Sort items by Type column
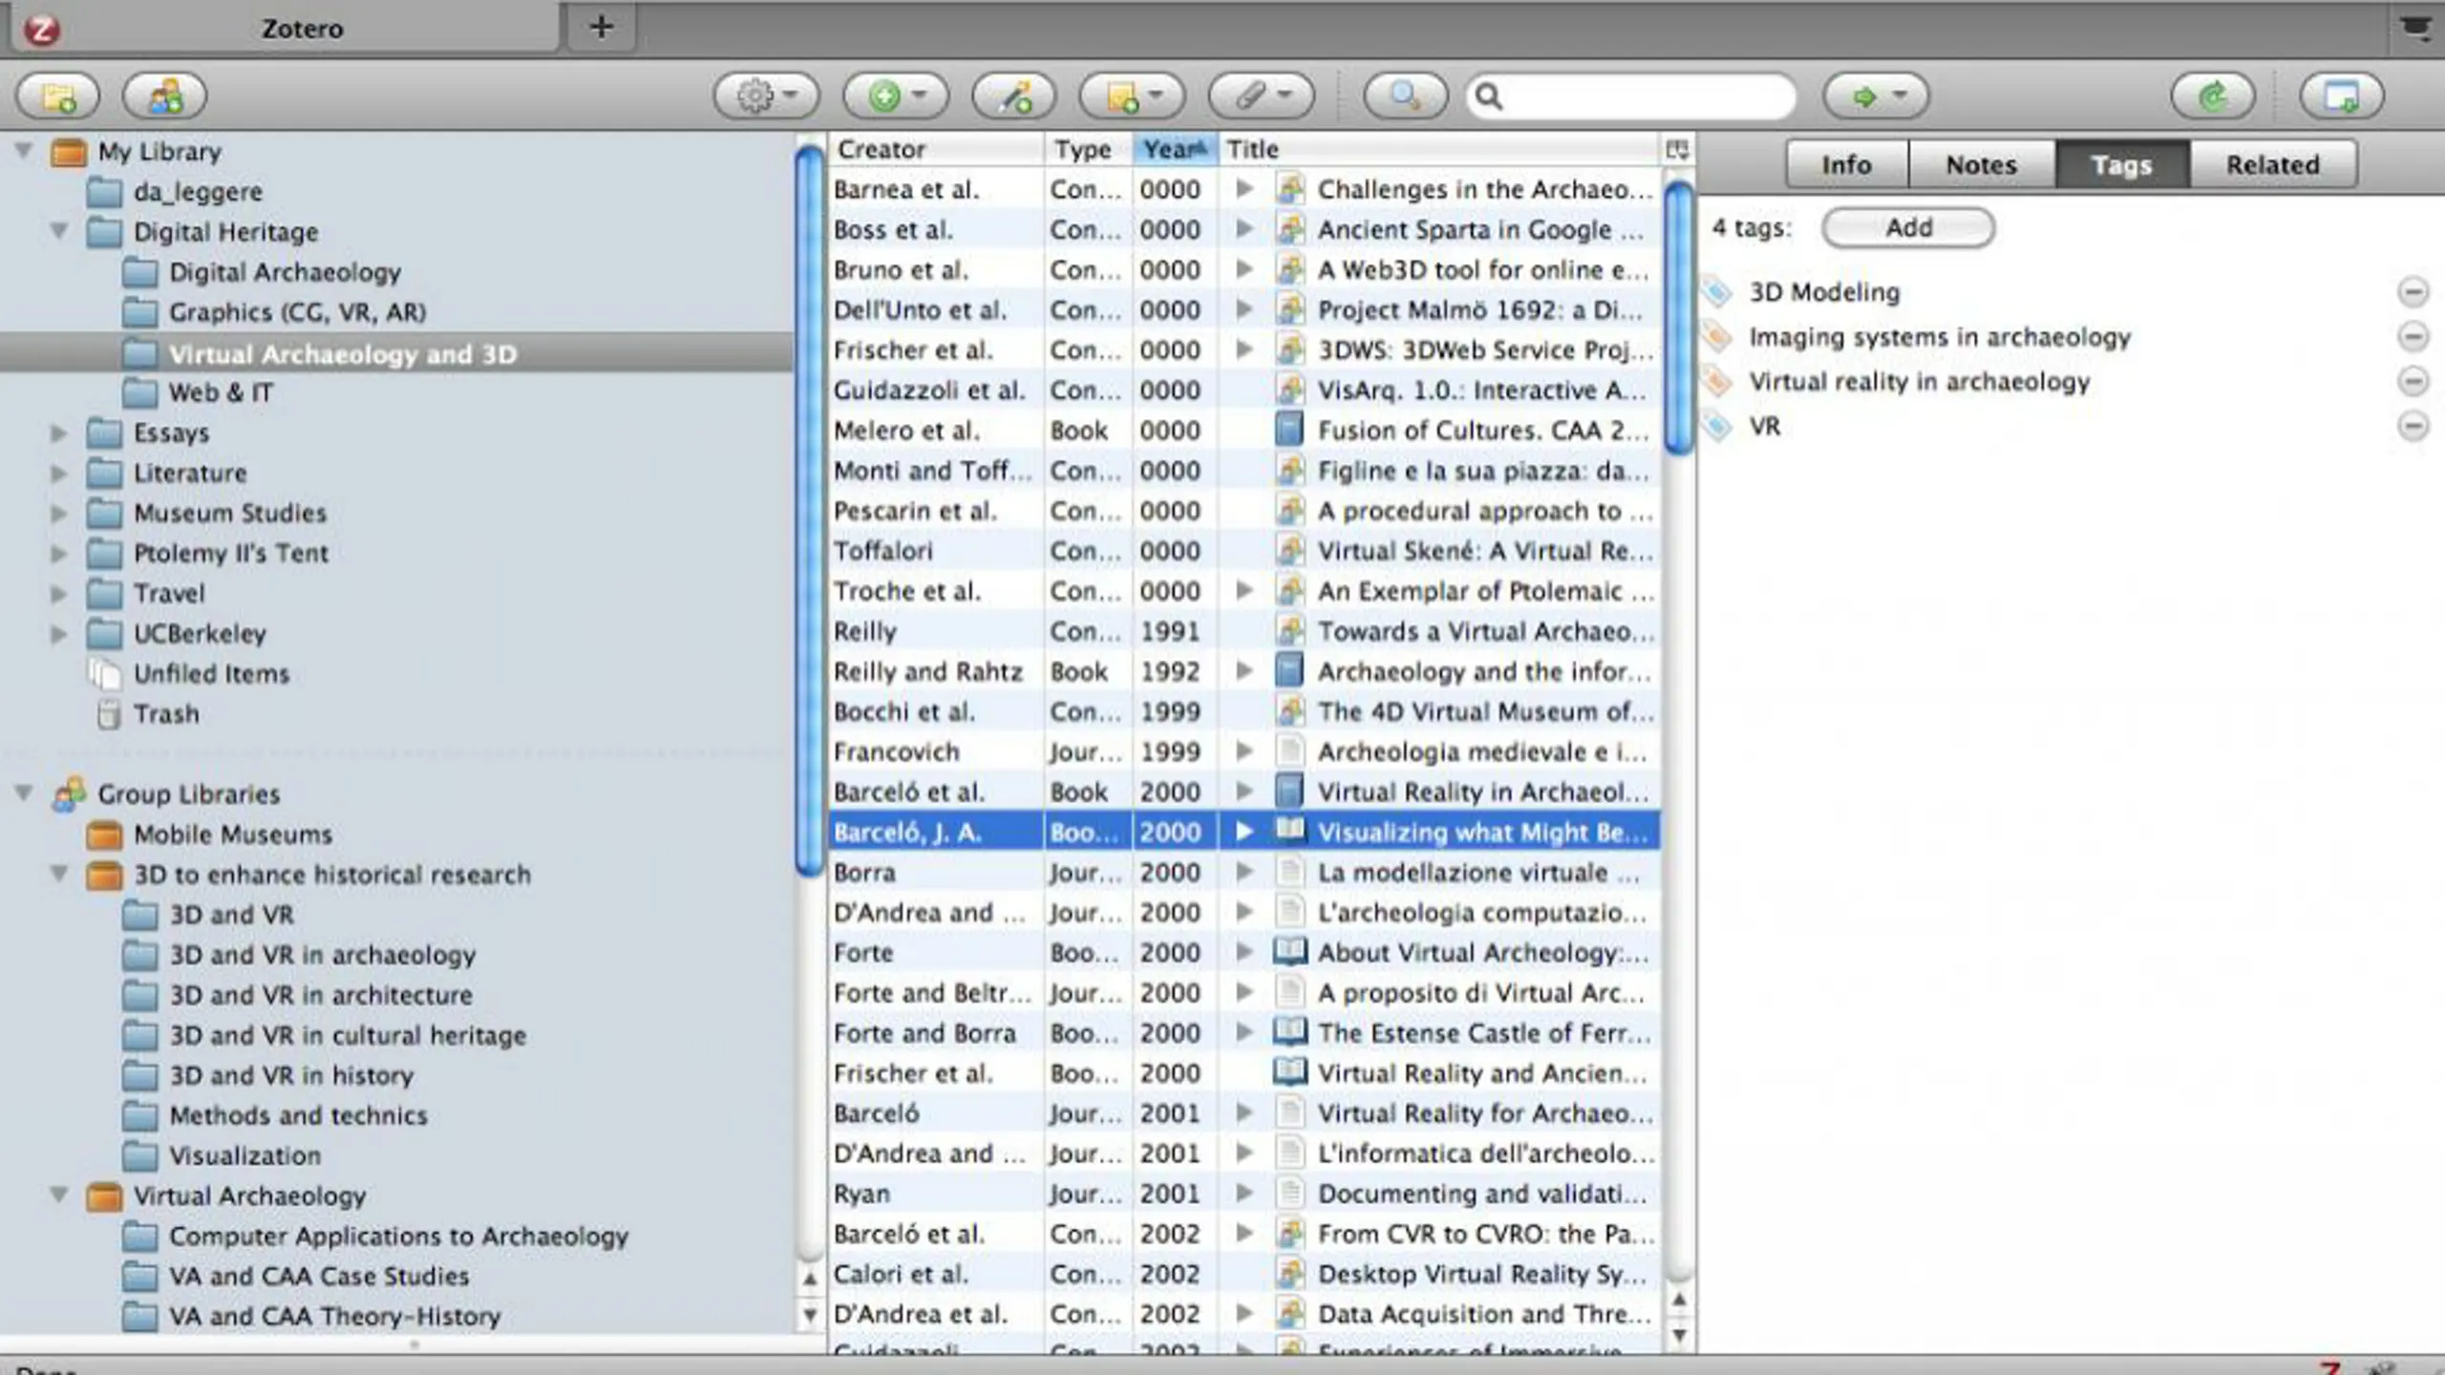The height and width of the screenshot is (1375, 2445). click(1088, 150)
